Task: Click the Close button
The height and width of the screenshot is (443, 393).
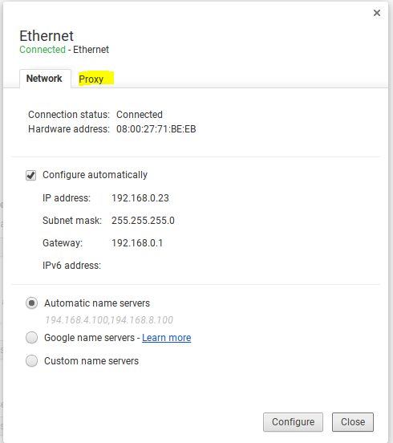Action: click(353, 422)
